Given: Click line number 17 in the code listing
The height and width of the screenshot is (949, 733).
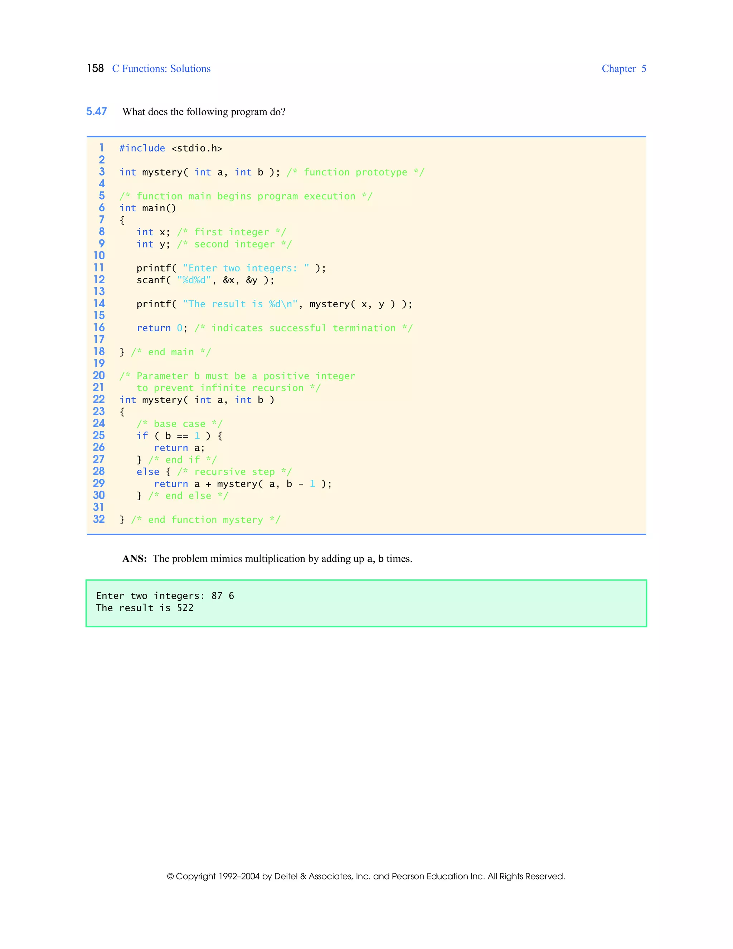Looking at the screenshot, I should [99, 339].
